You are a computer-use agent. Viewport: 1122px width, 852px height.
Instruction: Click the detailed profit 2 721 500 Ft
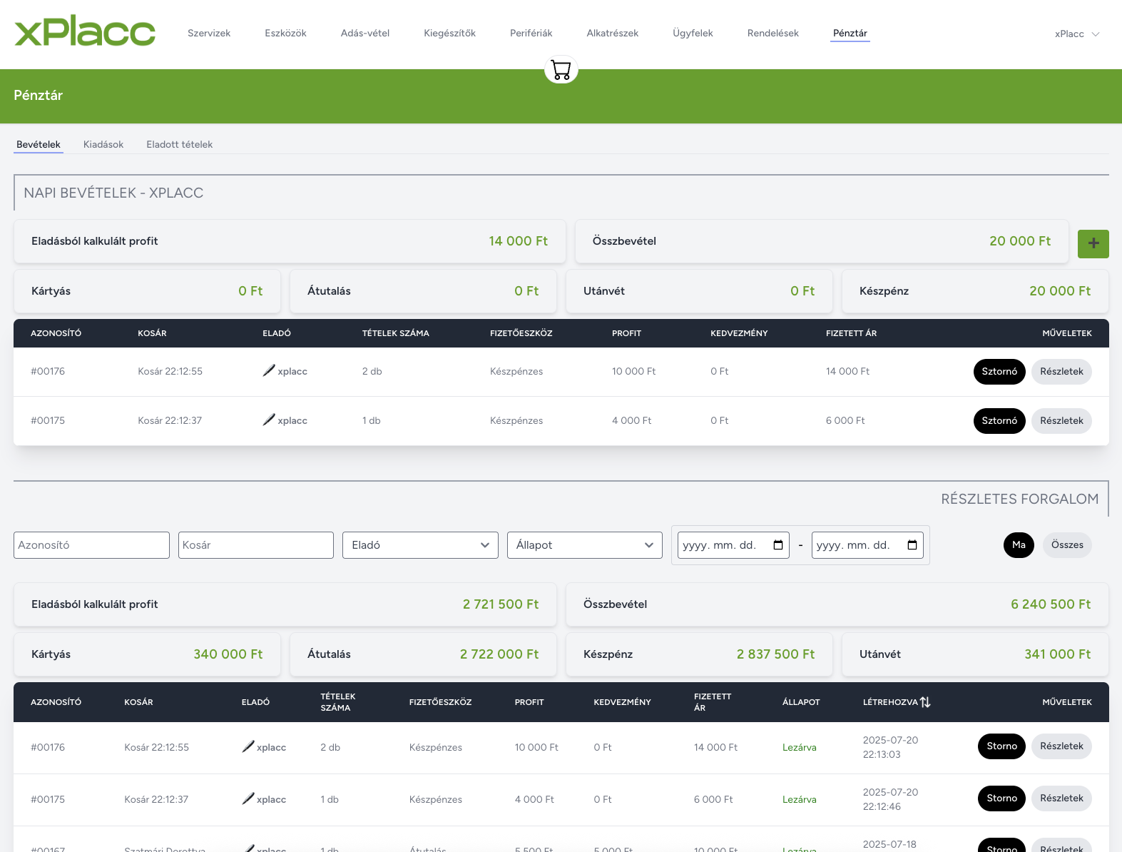[501, 604]
